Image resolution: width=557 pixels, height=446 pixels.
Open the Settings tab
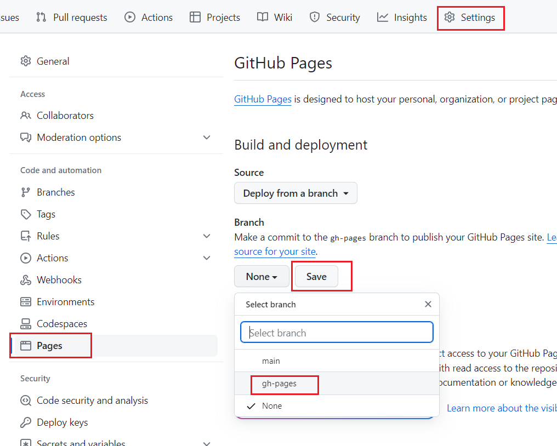tap(470, 17)
